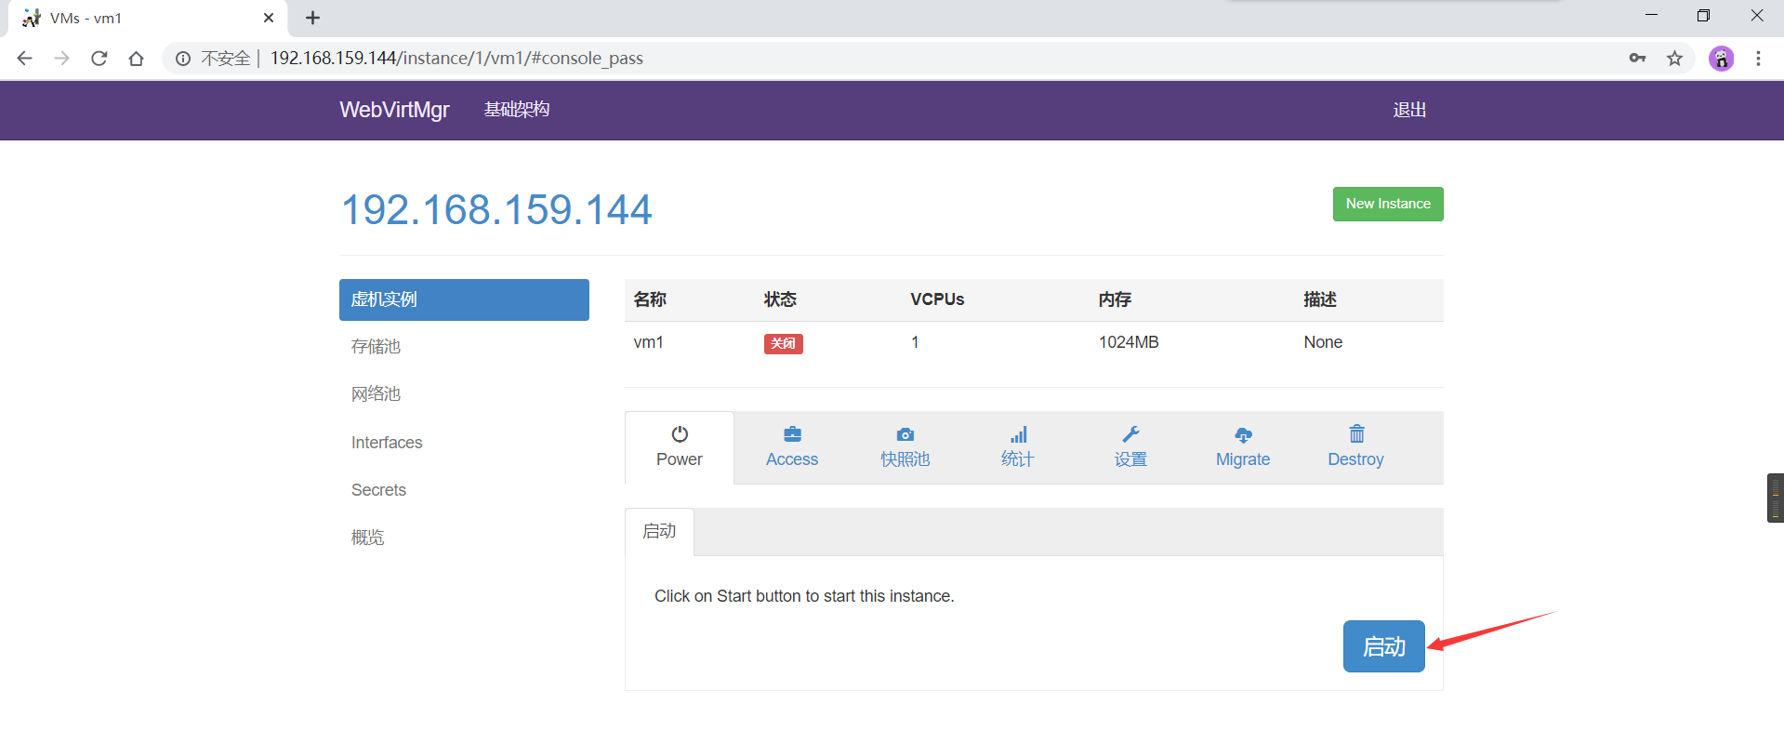Switch to the 快照池 tab
The height and width of the screenshot is (731, 1784).
(905, 447)
